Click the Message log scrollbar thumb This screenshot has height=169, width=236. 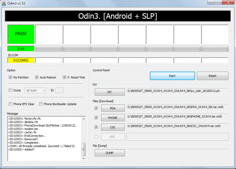84,149
